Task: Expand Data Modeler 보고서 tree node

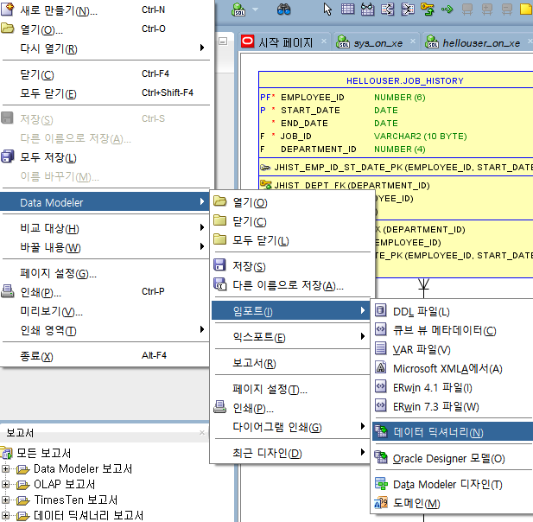Action: click(x=5, y=468)
